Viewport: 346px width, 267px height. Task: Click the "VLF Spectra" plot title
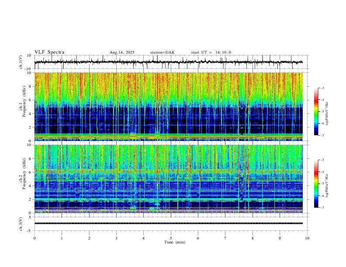point(49,52)
